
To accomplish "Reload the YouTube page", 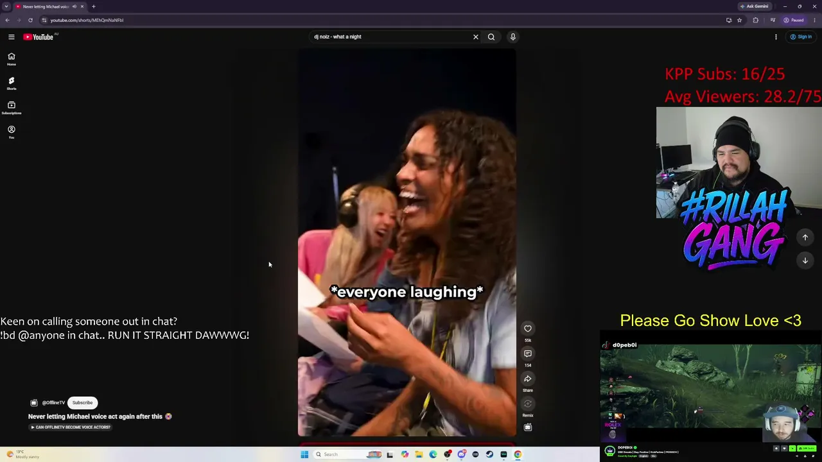I will pyautogui.click(x=30, y=20).
